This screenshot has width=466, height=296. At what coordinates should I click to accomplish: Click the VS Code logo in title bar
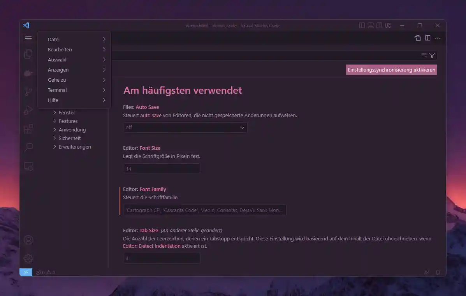point(26,25)
